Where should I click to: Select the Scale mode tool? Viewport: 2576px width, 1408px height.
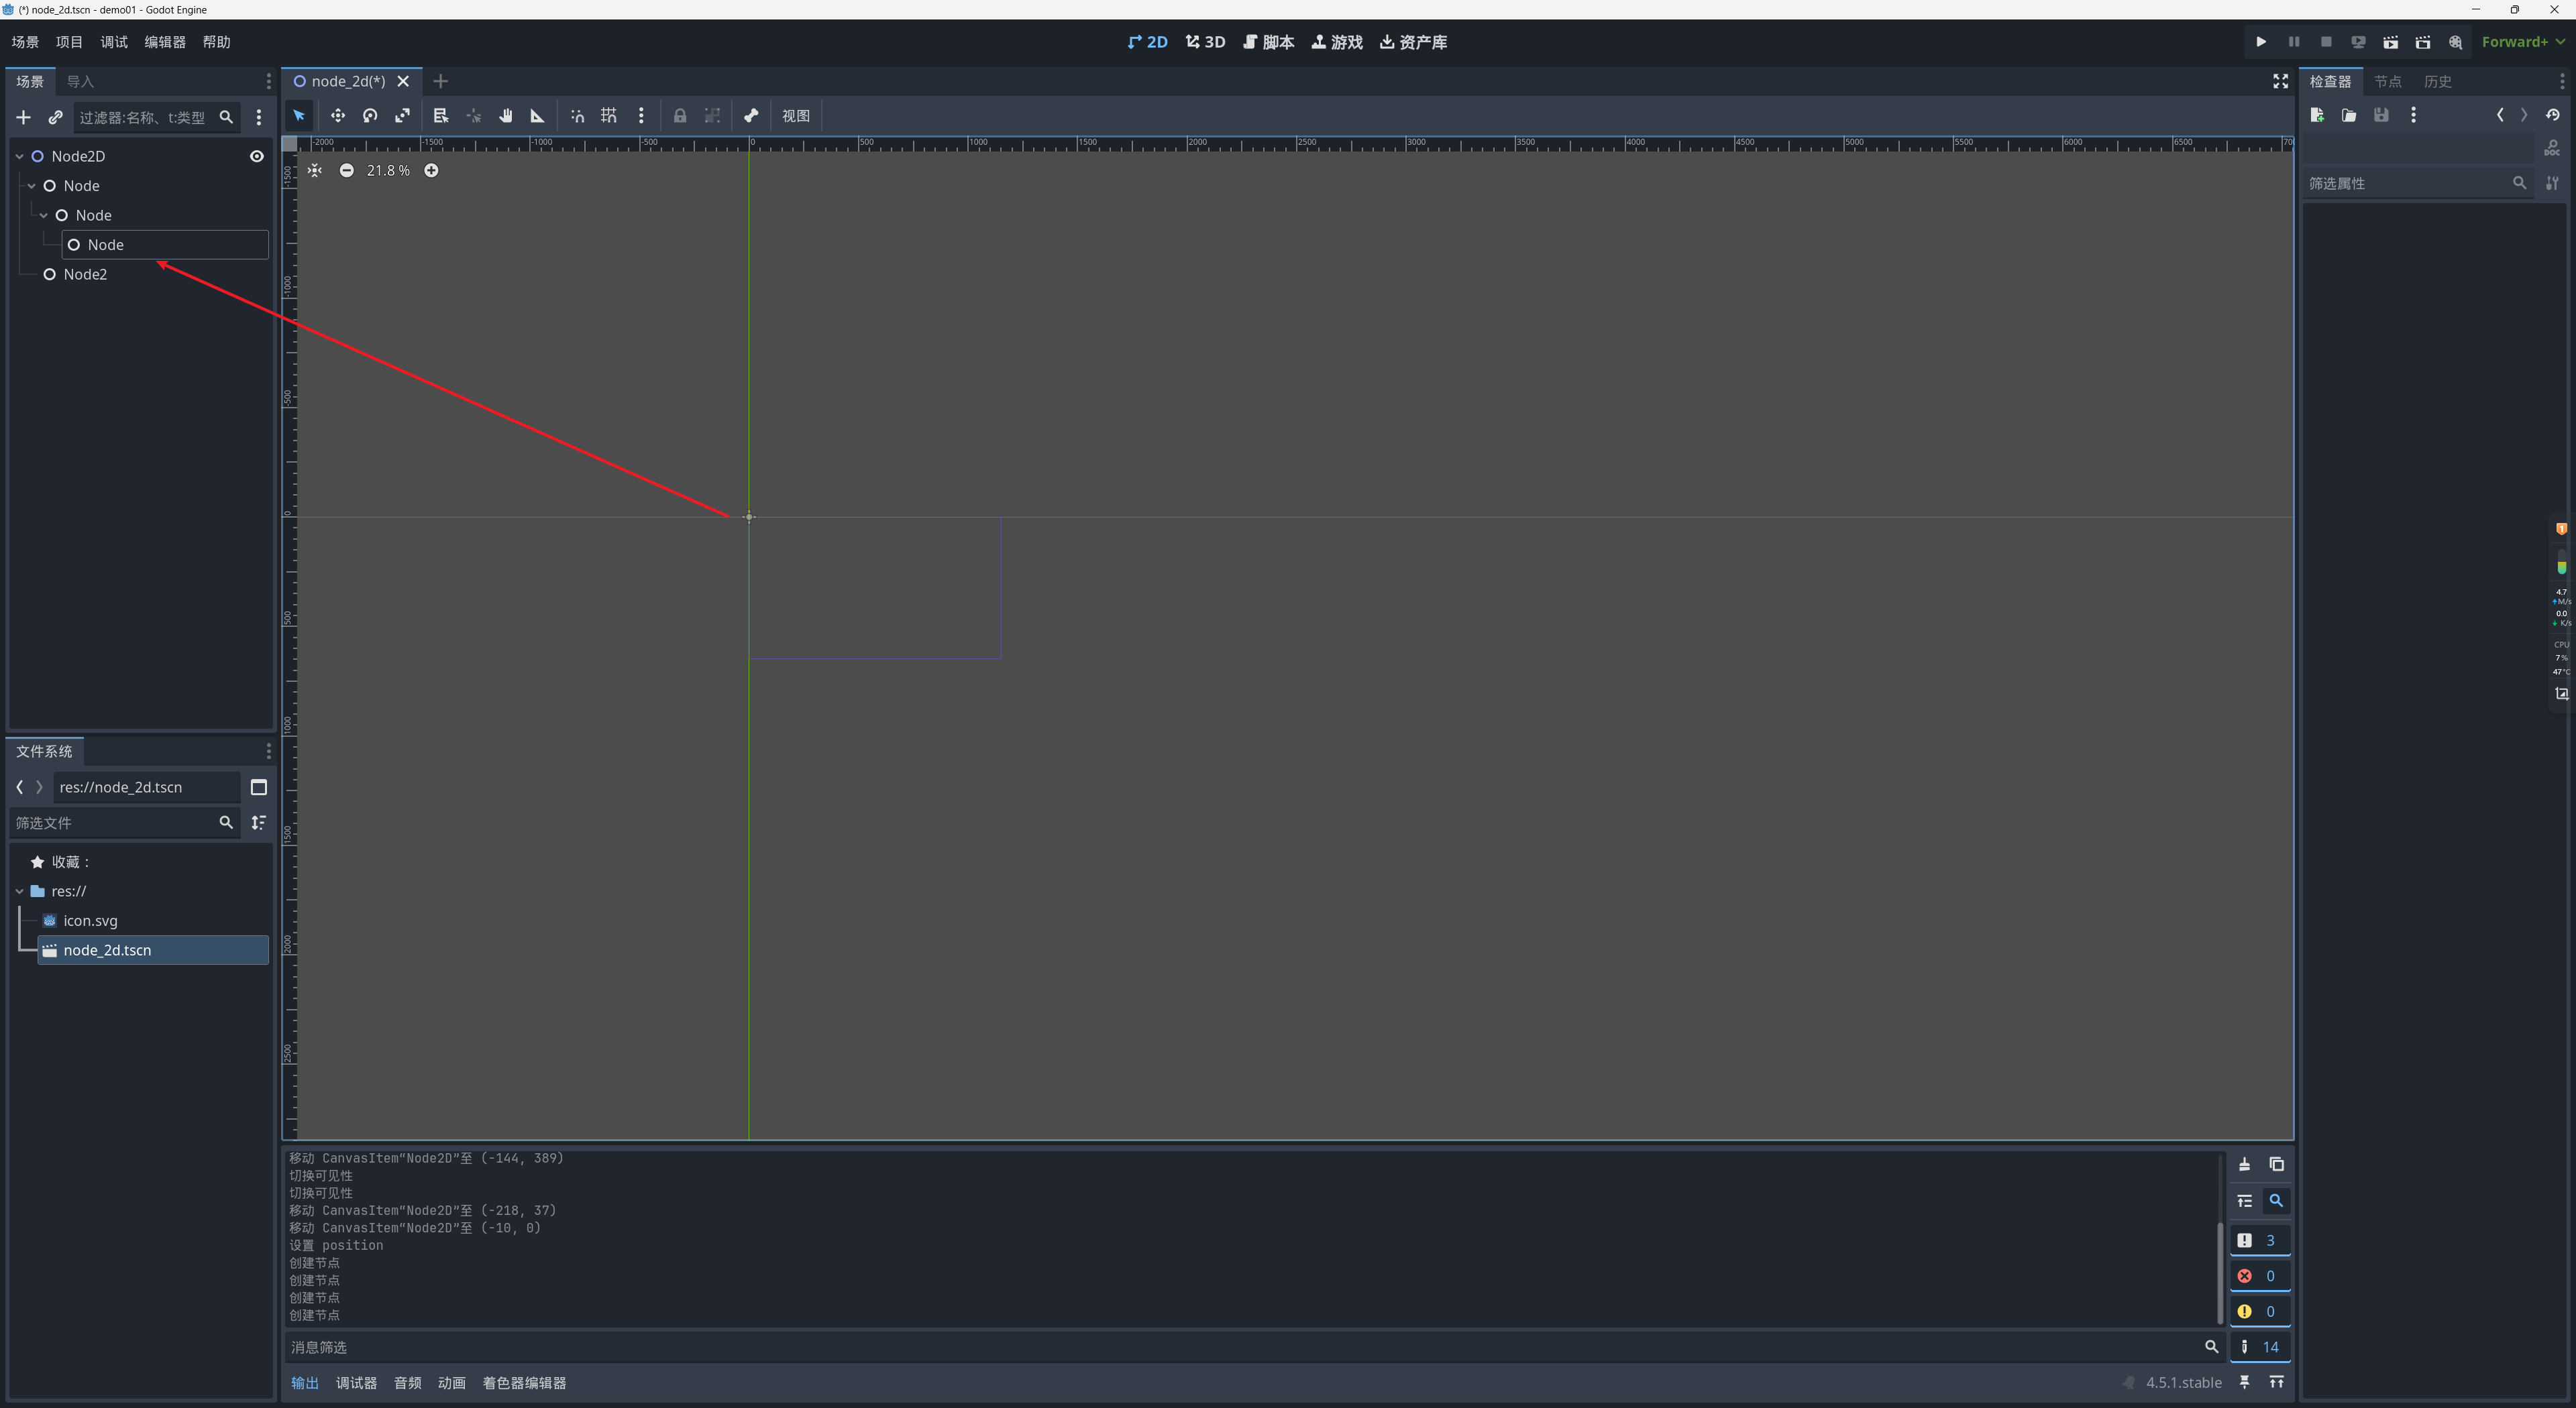point(402,116)
